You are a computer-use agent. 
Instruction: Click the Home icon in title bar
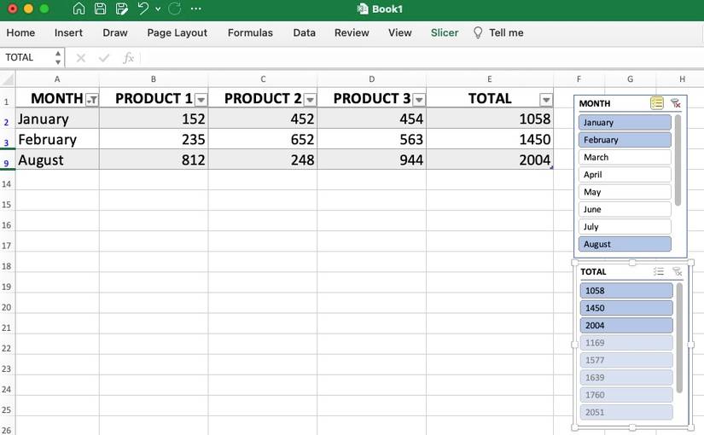pos(79,9)
